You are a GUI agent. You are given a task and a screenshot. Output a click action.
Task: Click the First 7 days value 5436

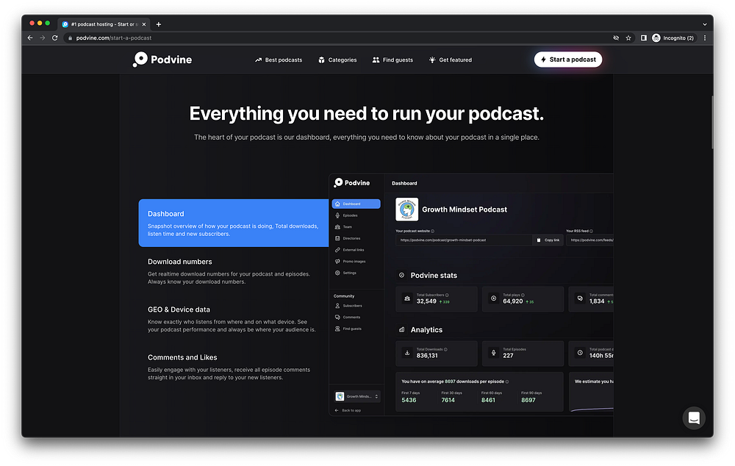tap(409, 401)
